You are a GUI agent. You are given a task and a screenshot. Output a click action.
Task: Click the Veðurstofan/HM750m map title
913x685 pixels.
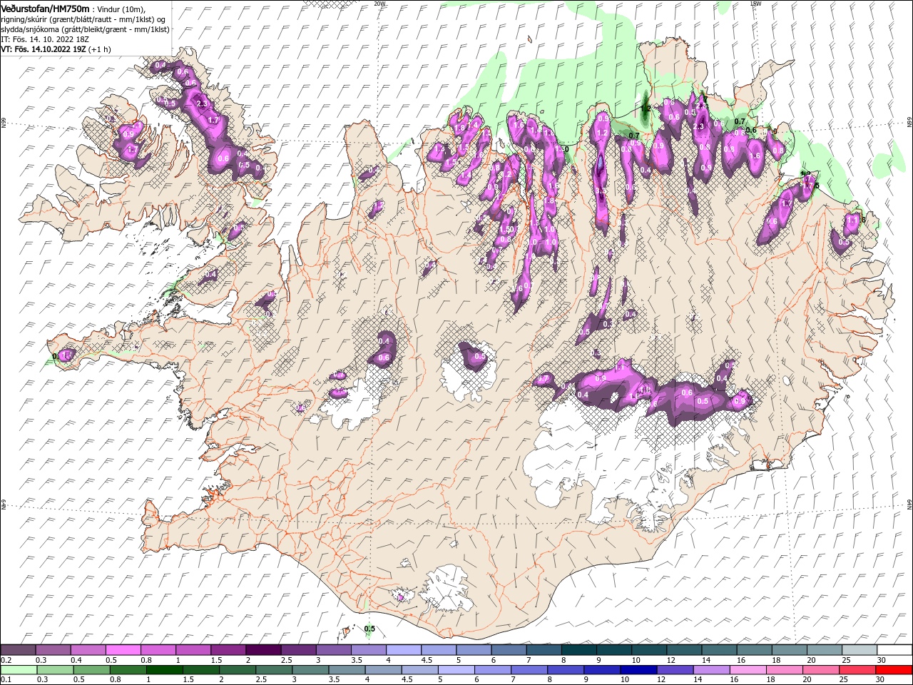46,8
